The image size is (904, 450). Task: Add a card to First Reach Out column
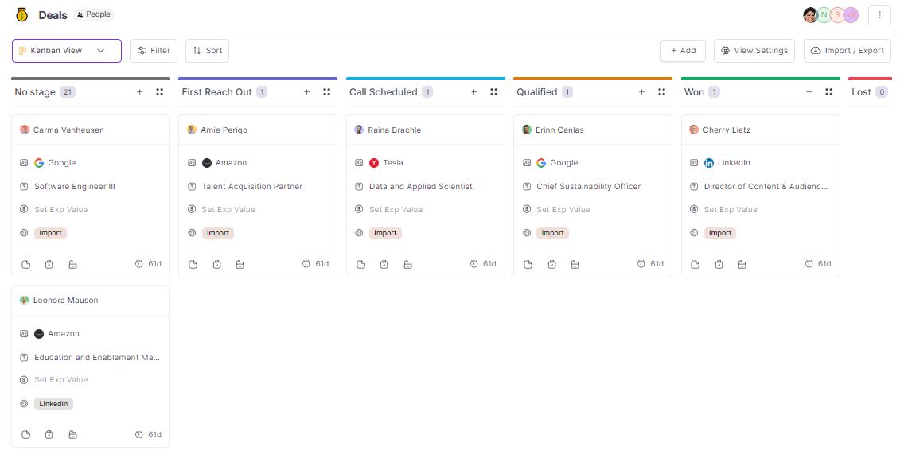306,92
